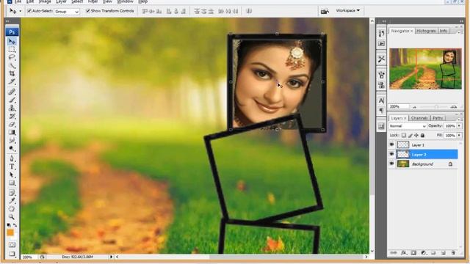Toggle Show Transform Controls checkbox
The width and height of the screenshot is (470, 264).
88,11
